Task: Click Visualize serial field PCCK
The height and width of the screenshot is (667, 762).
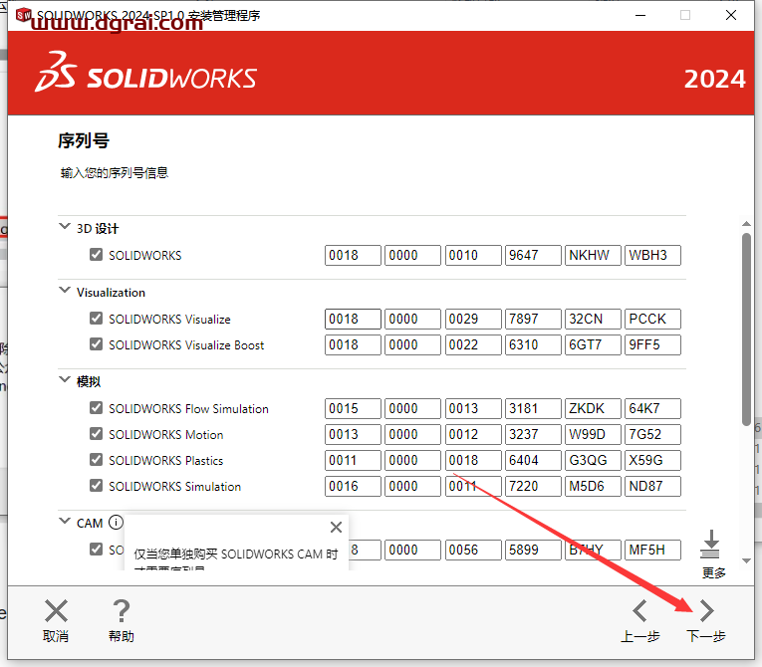Action: (x=652, y=320)
